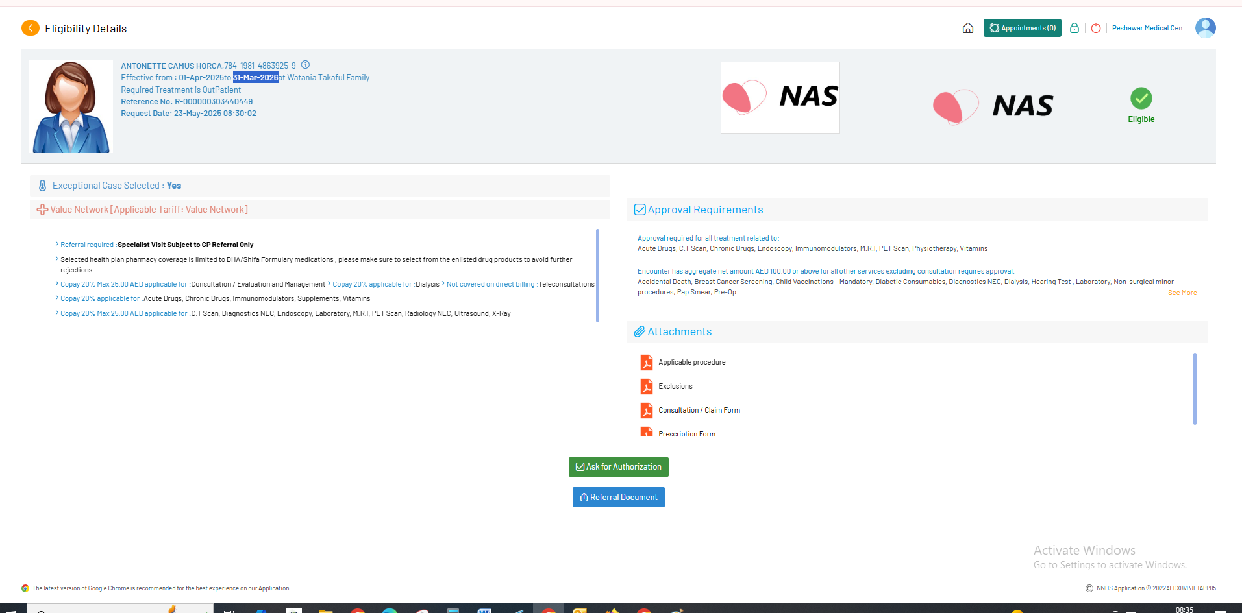The height and width of the screenshot is (613, 1242).
Task: Click the Prescription Form attachment
Action: [x=686, y=433]
